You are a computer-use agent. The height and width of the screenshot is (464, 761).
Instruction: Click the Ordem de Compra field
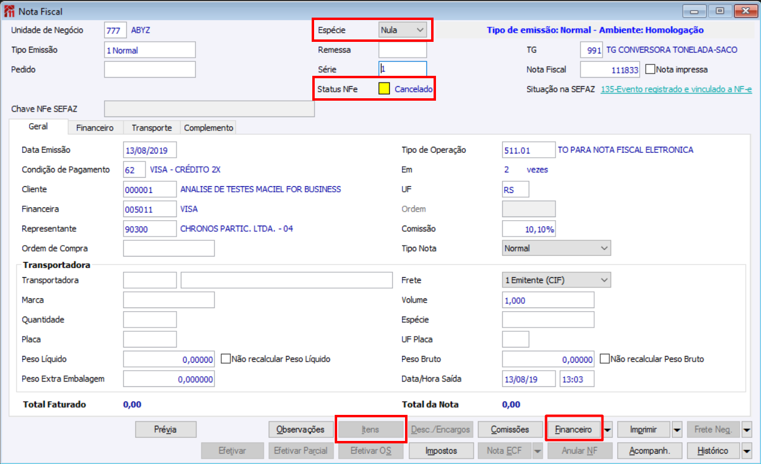[x=169, y=248]
